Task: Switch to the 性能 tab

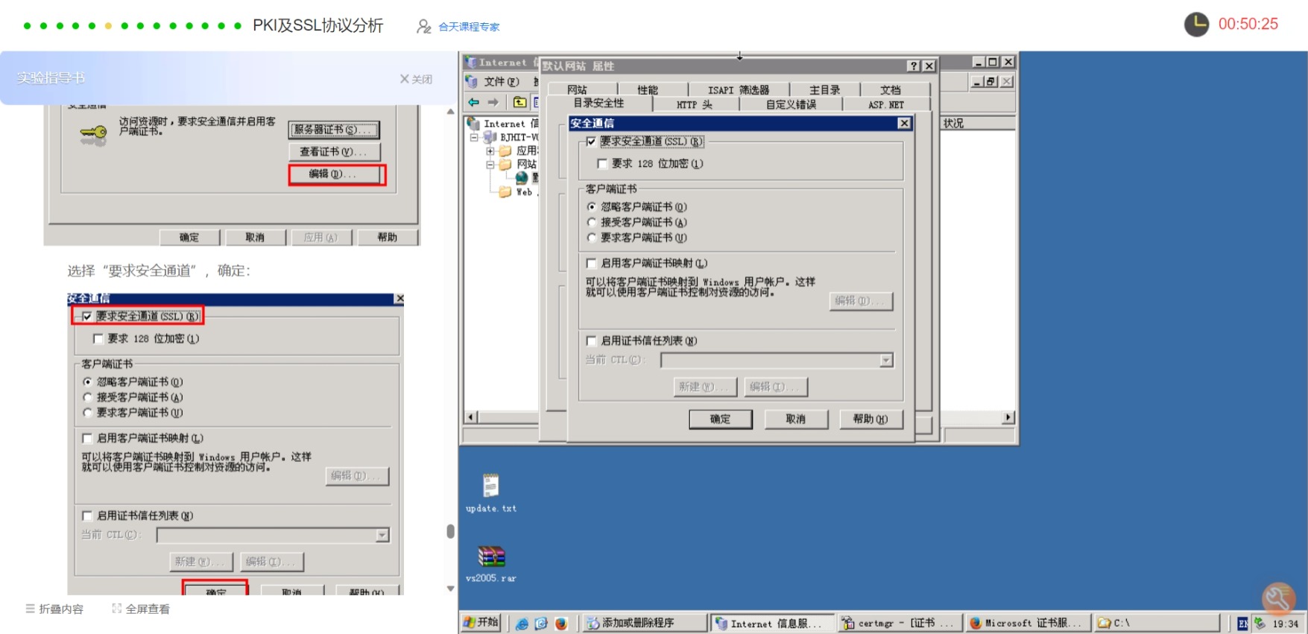Action: pyautogui.click(x=647, y=90)
